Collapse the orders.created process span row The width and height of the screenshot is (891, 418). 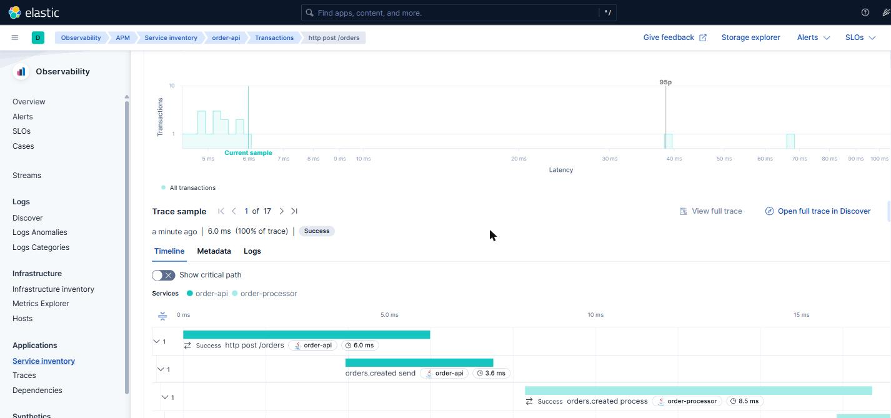[x=165, y=397]
